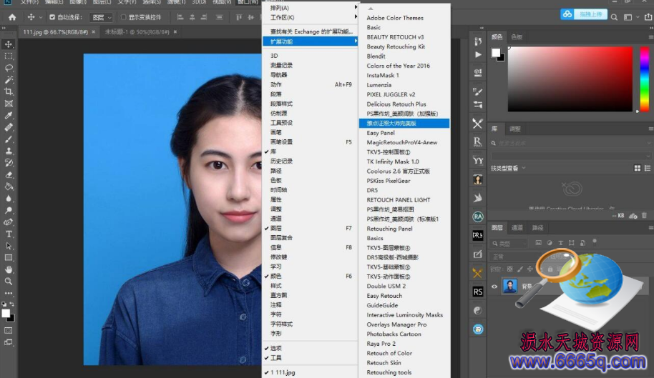Image resolution: width=654 pixels, height=378 pixels.
Task: Switch to the 通道 panel tab
Action: pos(517,228)
